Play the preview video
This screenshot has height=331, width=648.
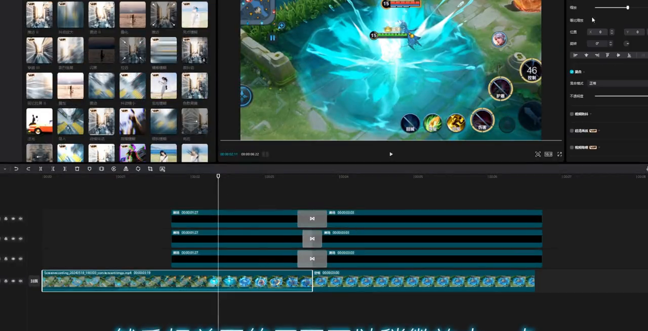[x=391, y=154]
